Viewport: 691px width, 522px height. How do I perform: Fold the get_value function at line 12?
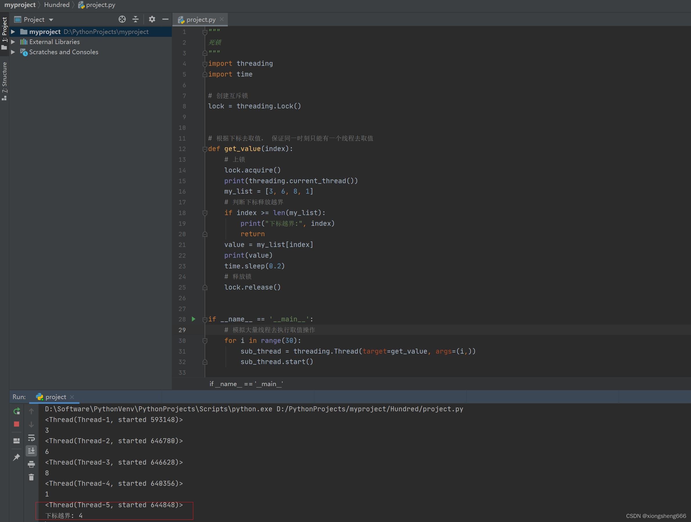click(x=205, y=149)
